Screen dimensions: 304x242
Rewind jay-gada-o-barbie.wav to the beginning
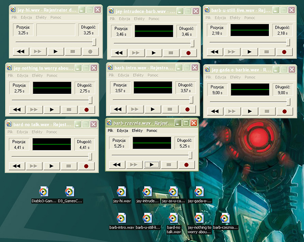coord(215,111)
